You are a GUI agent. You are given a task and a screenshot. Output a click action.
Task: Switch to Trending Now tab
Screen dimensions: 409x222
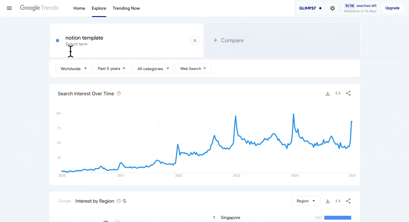pyautogui.click(x=126, y=8)
